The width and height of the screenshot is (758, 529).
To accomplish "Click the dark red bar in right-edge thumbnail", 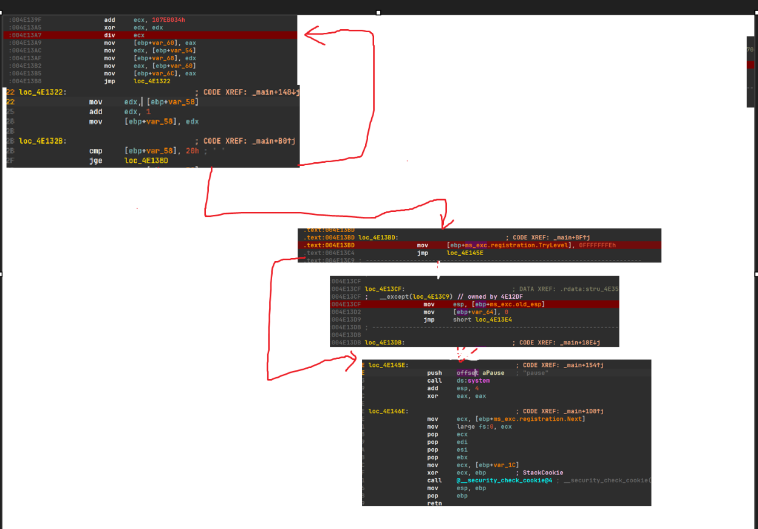I will pos(750,64).
